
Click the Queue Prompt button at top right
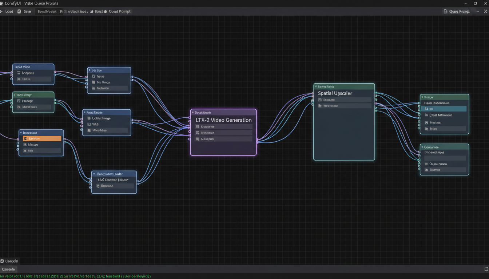point(456,11)
